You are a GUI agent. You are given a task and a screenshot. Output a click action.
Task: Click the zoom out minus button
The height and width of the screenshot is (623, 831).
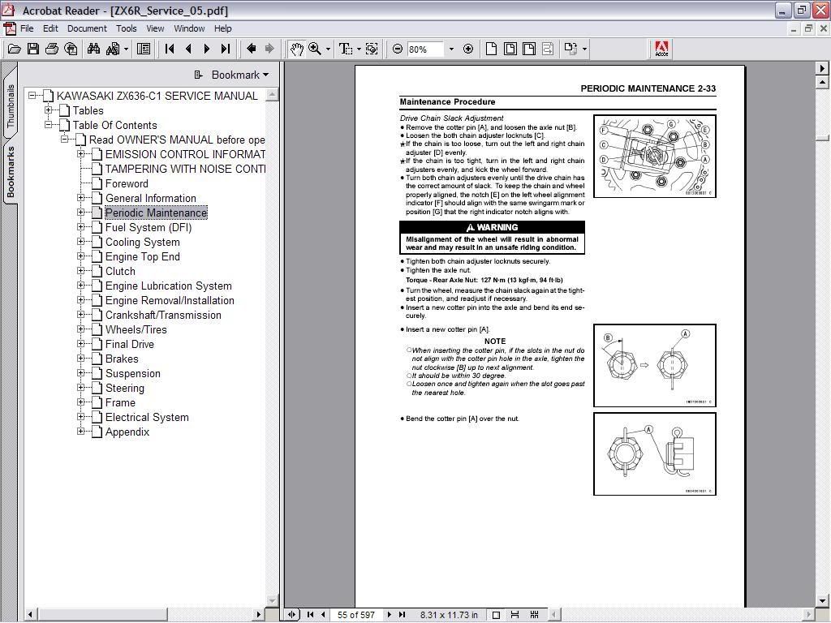pyautogui.click(x=398, y=49)
